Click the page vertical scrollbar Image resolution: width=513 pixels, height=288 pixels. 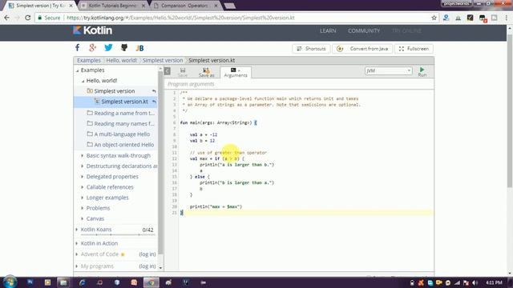(x=510, y=111)
